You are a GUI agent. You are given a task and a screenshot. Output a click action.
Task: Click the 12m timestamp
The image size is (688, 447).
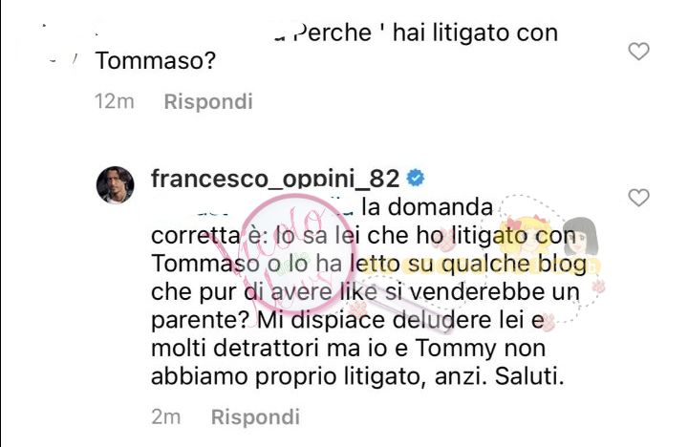tap(114, 102)
